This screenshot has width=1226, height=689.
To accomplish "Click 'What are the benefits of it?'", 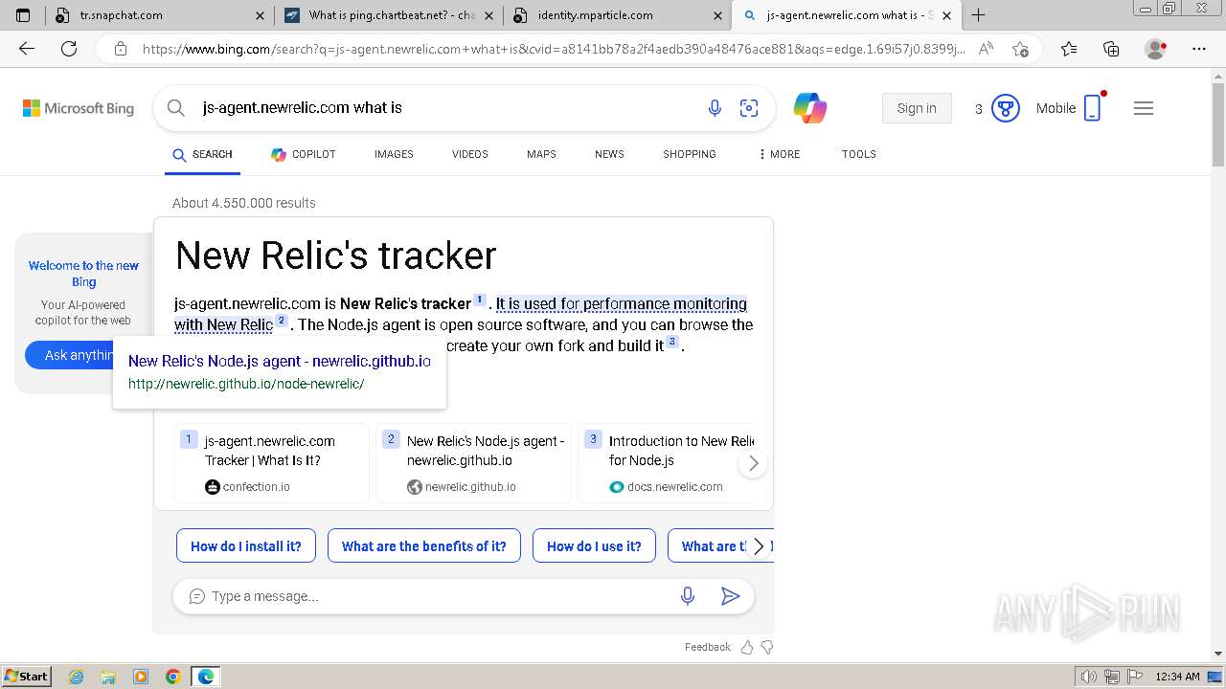I will click(424, 546).
